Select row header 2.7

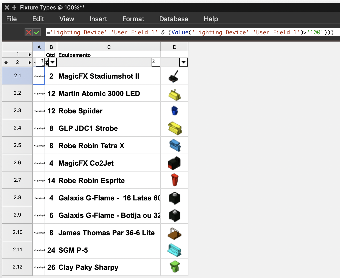[17, 180]
